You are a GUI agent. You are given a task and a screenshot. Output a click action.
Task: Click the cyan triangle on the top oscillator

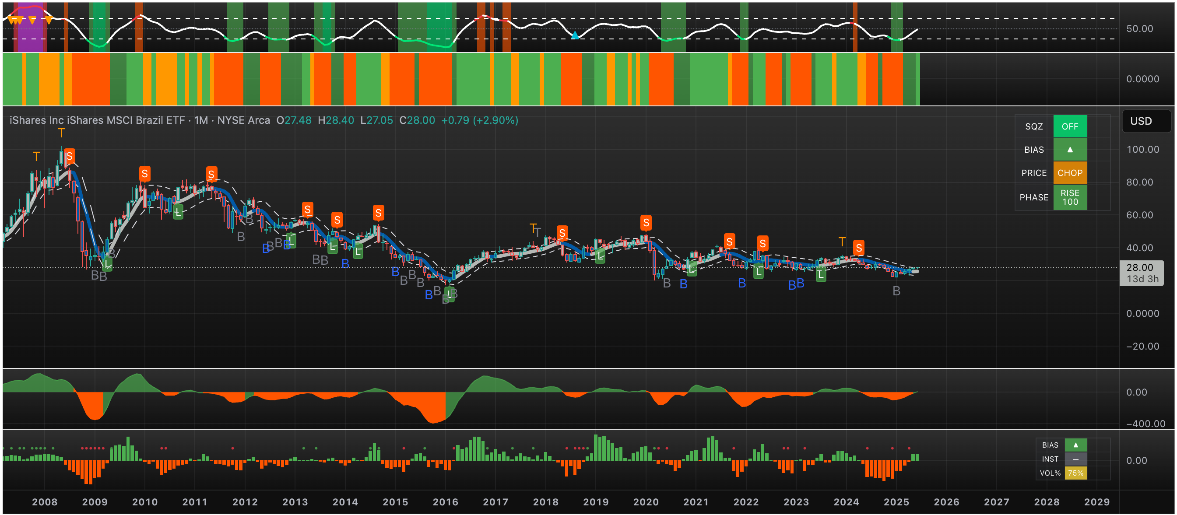pos(575,35)
